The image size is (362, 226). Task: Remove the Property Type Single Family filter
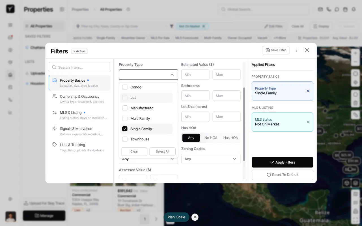coord(308,91)
